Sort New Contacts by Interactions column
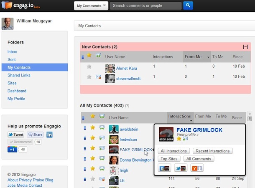The height and width of the screenshot is (188, 255). click(x=163, y=57)
